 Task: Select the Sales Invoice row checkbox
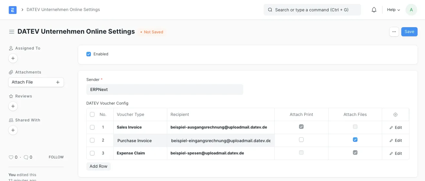click(92, 128)
